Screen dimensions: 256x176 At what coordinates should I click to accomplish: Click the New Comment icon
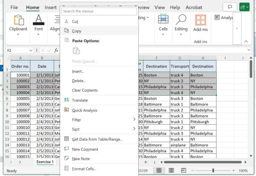tap(67, 149)
